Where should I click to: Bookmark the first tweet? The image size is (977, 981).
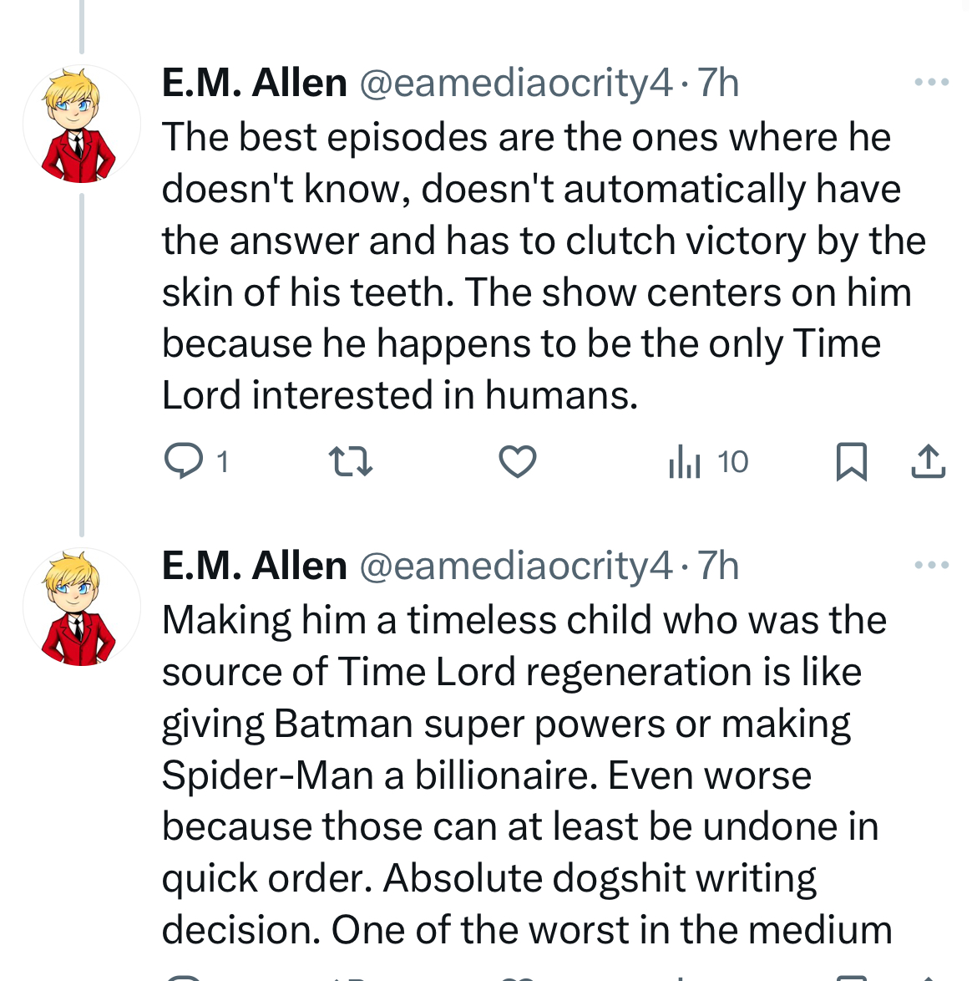[852, 461]
